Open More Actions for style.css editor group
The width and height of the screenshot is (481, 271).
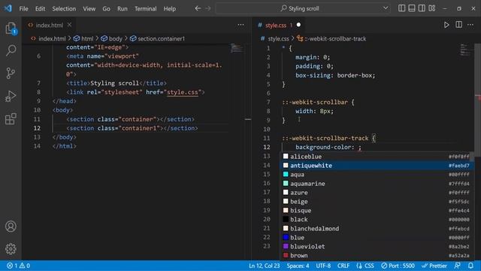pos(470,25)
